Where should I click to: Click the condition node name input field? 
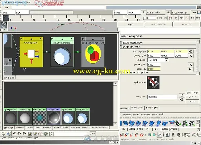162,97
